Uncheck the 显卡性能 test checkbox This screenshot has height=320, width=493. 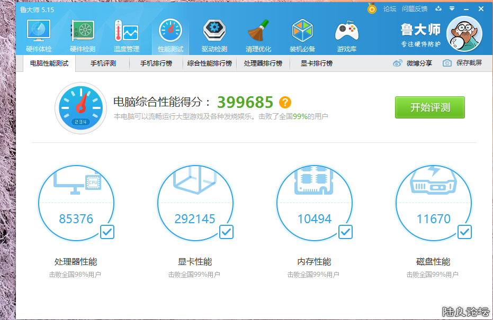point(227,232)
